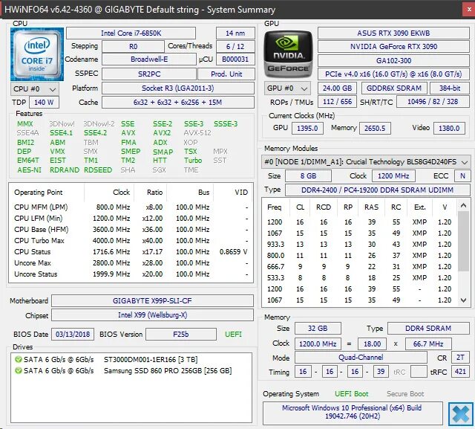Click the UEFI Boot label
475x429 pixels.
point(351,394)
